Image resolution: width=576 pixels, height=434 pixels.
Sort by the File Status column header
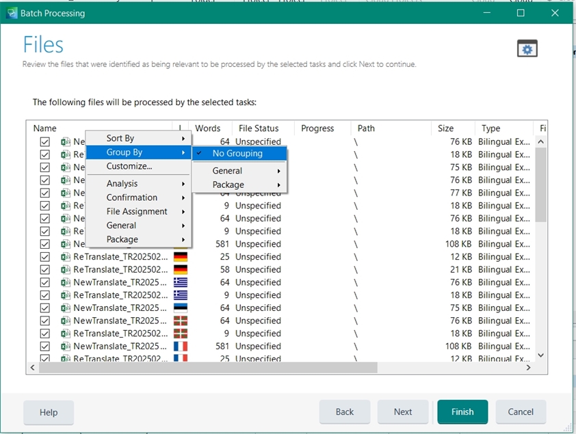263,128
